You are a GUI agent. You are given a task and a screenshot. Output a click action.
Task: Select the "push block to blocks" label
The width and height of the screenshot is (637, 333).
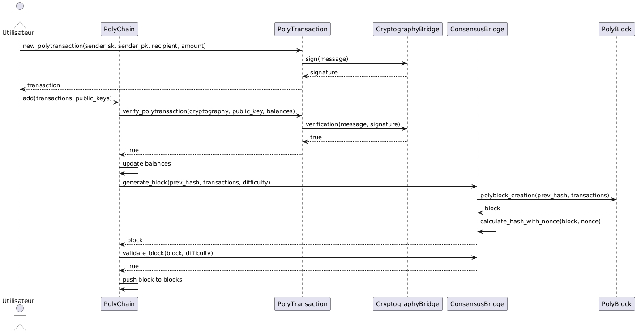152,280
